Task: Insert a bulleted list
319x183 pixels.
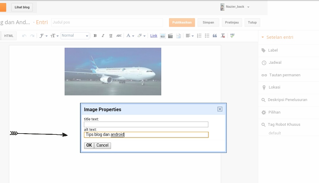Action: click(207, 36)
